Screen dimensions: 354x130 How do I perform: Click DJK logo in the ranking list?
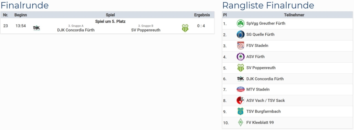coord(241,79)
